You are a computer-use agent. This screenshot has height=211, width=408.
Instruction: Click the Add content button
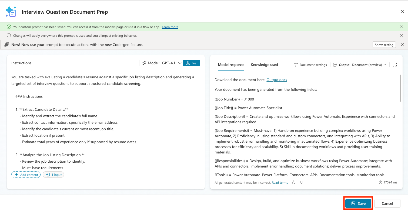tap(26, 175)
